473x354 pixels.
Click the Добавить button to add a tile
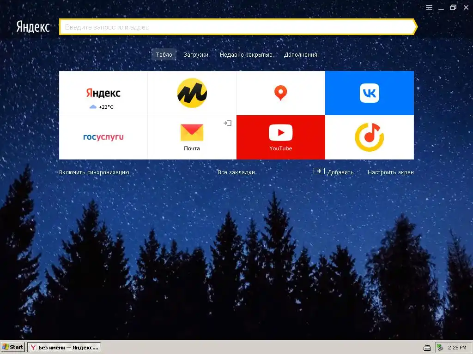pyautogui.click(x=334, y=172)
